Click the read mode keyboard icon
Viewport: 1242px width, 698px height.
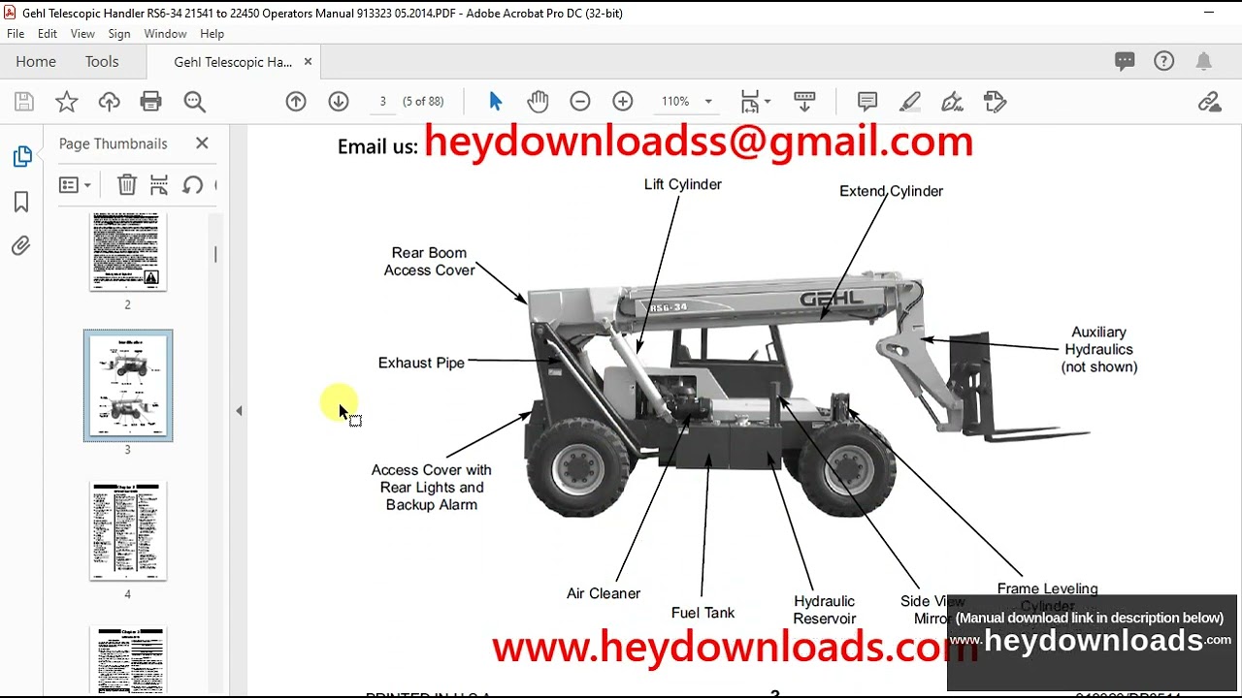click(804, 102)
